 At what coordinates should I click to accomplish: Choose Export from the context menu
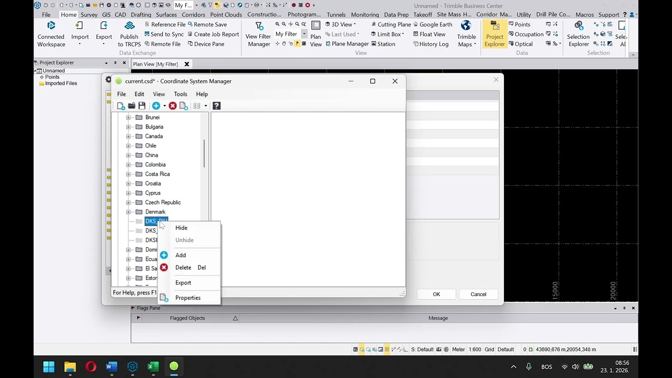(183, 283)
